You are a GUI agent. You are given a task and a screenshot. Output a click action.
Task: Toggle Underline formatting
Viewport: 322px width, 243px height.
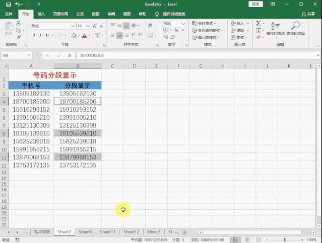click(47, 35)
